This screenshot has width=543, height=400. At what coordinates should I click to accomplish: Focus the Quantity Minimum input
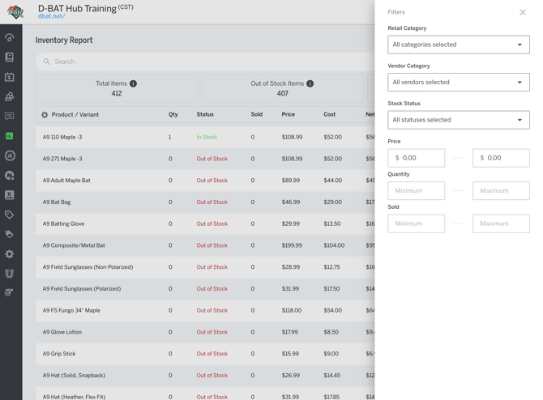tap(416, 191)
